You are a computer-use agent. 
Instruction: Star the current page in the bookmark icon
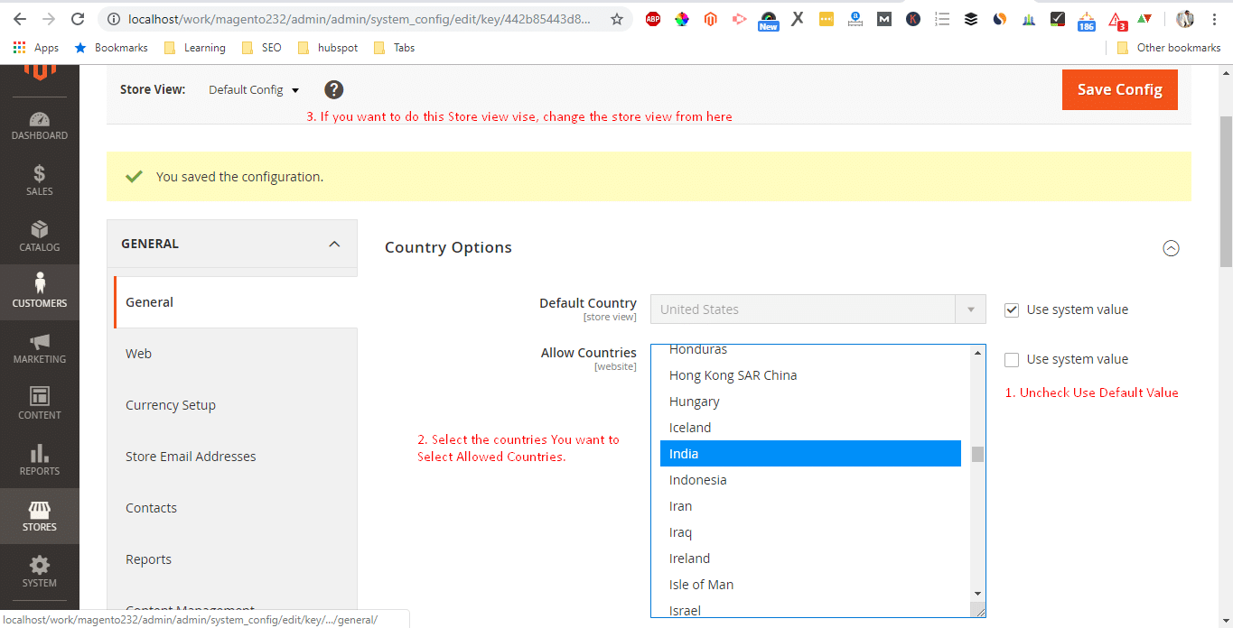coord(617,18)
